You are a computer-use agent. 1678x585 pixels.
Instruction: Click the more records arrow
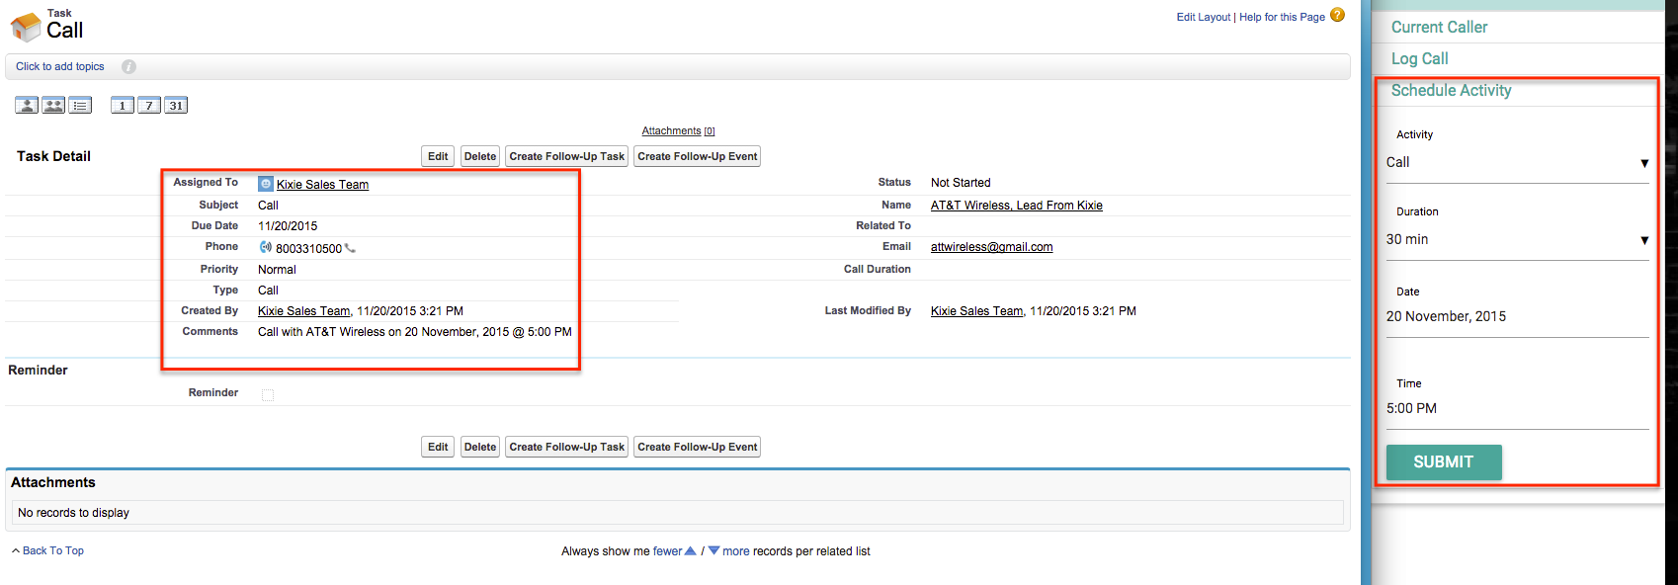tap(713, 551)
